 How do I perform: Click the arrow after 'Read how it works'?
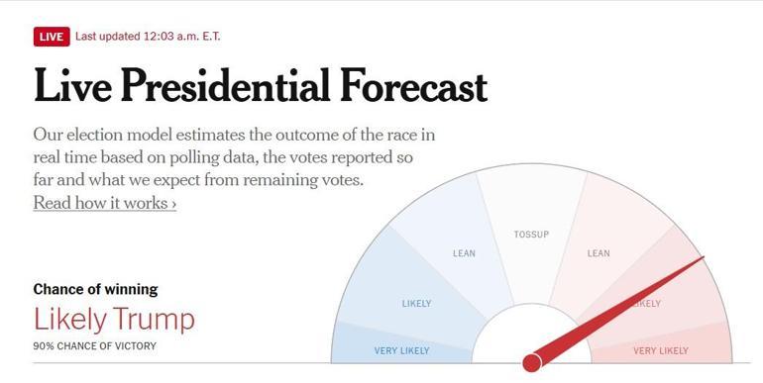coord(173,204)
